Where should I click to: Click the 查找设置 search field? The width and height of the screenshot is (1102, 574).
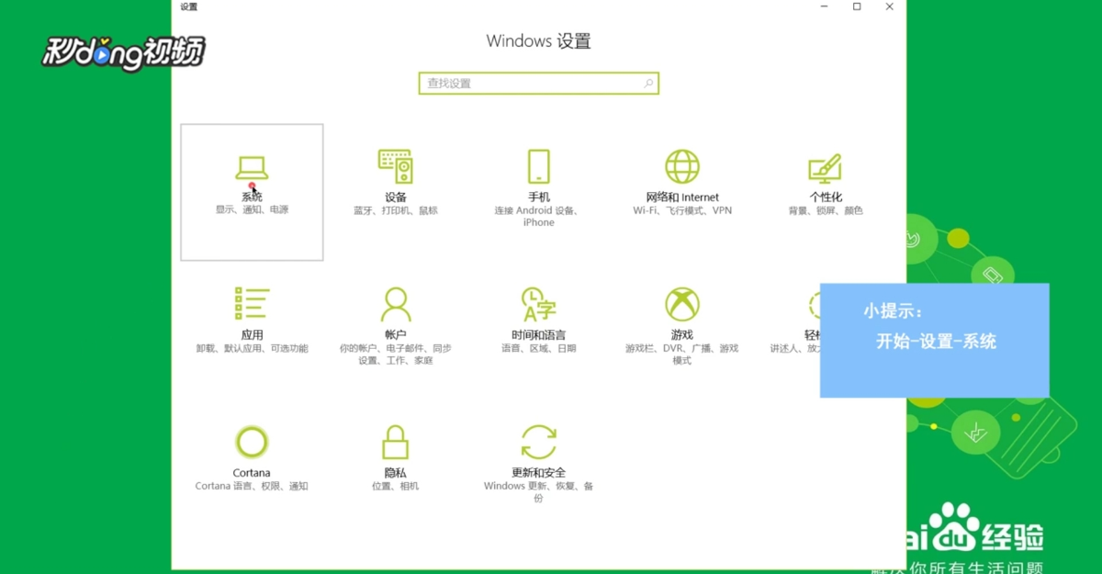539,84
